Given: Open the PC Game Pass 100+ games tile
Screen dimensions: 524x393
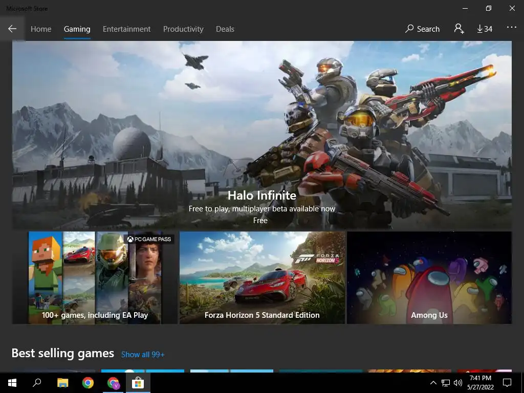Looking at the screenshot, I should pos(95,277).
